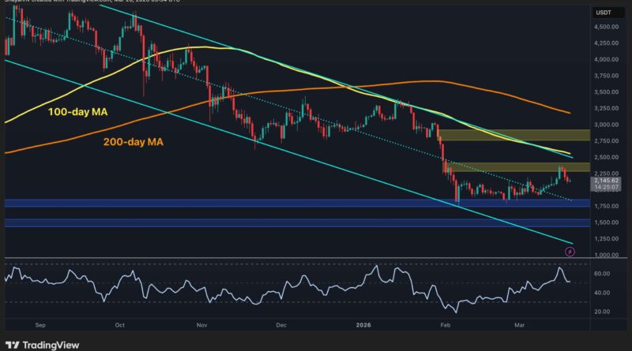Screen dimensions: 632x351
Task: Click the purple lightning bolt icon
Action: [x=570, y=252]
